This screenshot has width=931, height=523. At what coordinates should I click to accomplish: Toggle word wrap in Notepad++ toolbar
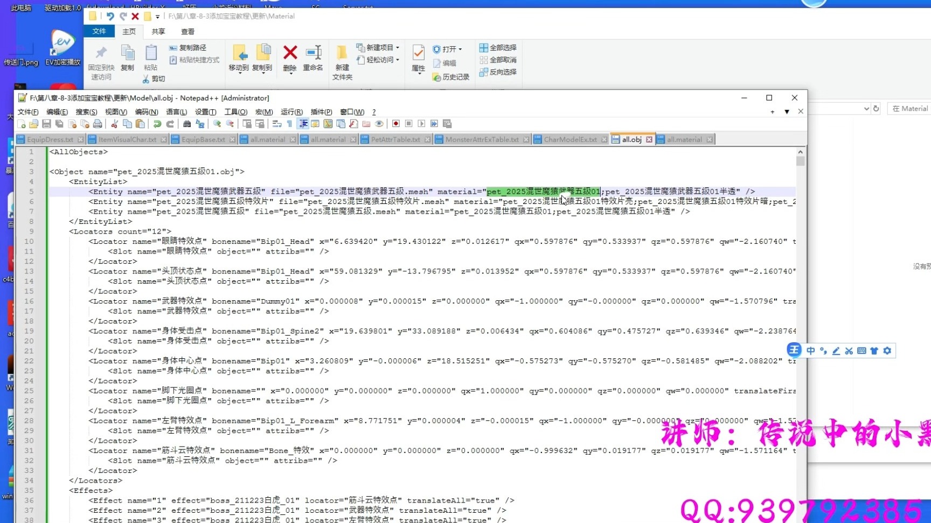pyautogui.click(x=277, y=124)
